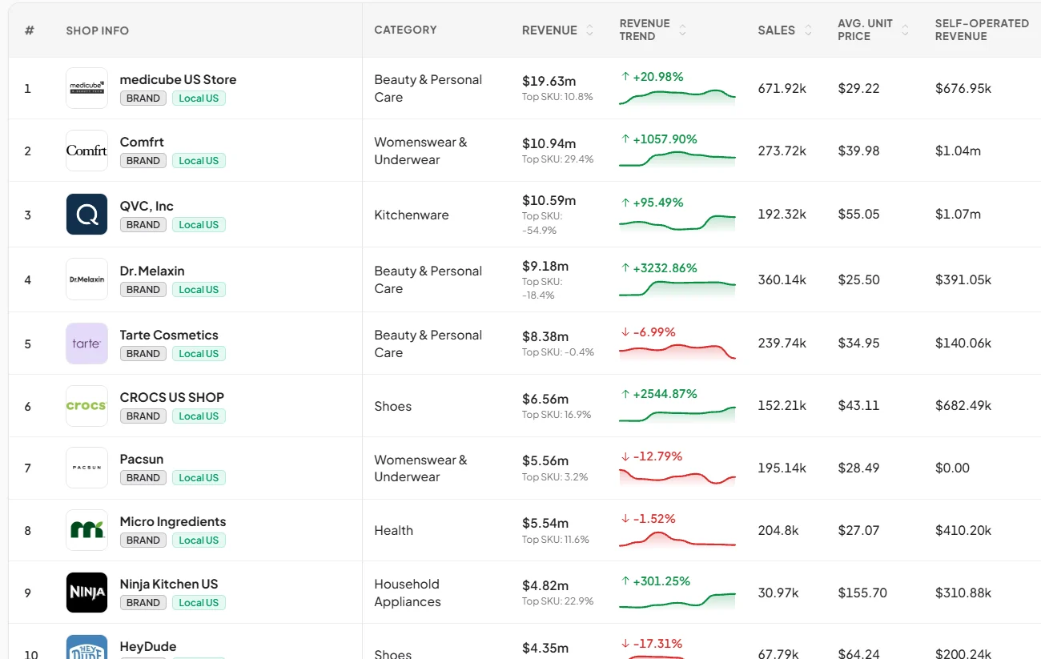
Task: Sort the table by Revenue column arrows
Action: [589, 30]
